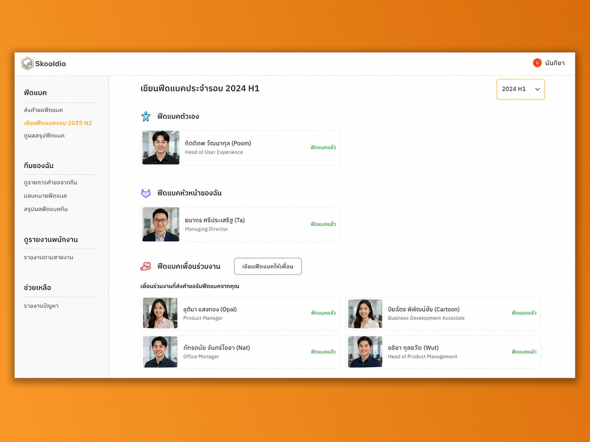
Task: Open ดูผลสรุปฟีดแบค in the sidebar
Action: pyautogui.click(x=44, y=136)
